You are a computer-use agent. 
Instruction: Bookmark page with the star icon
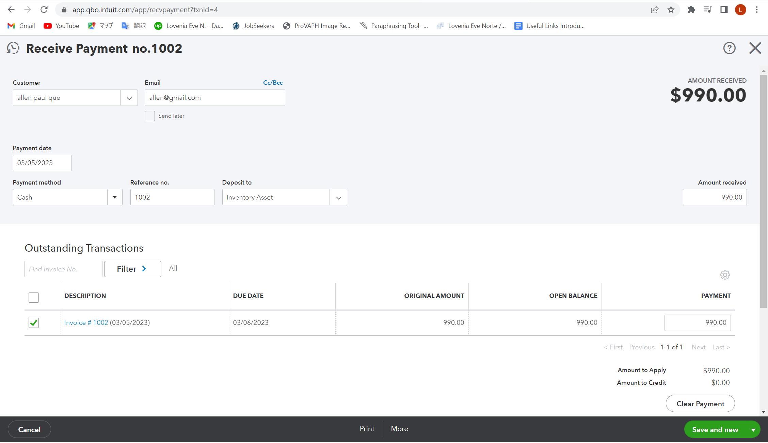(671, 10)
